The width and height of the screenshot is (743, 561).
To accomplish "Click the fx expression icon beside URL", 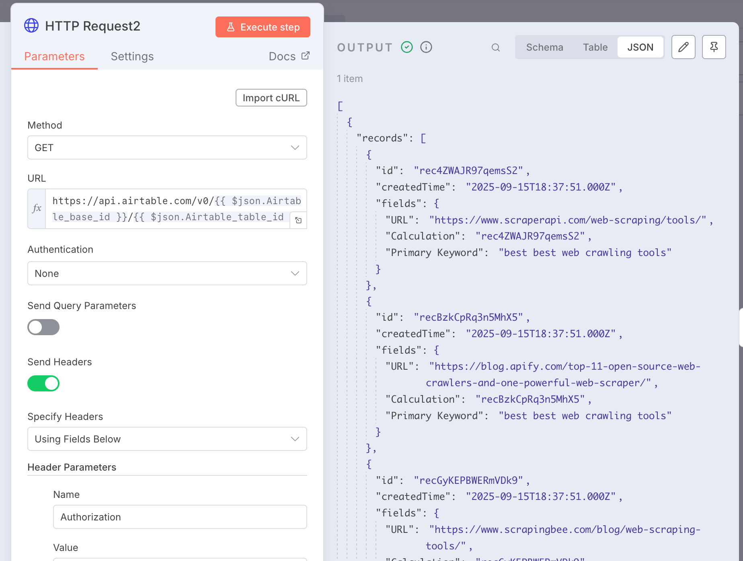I will (37, 208).
